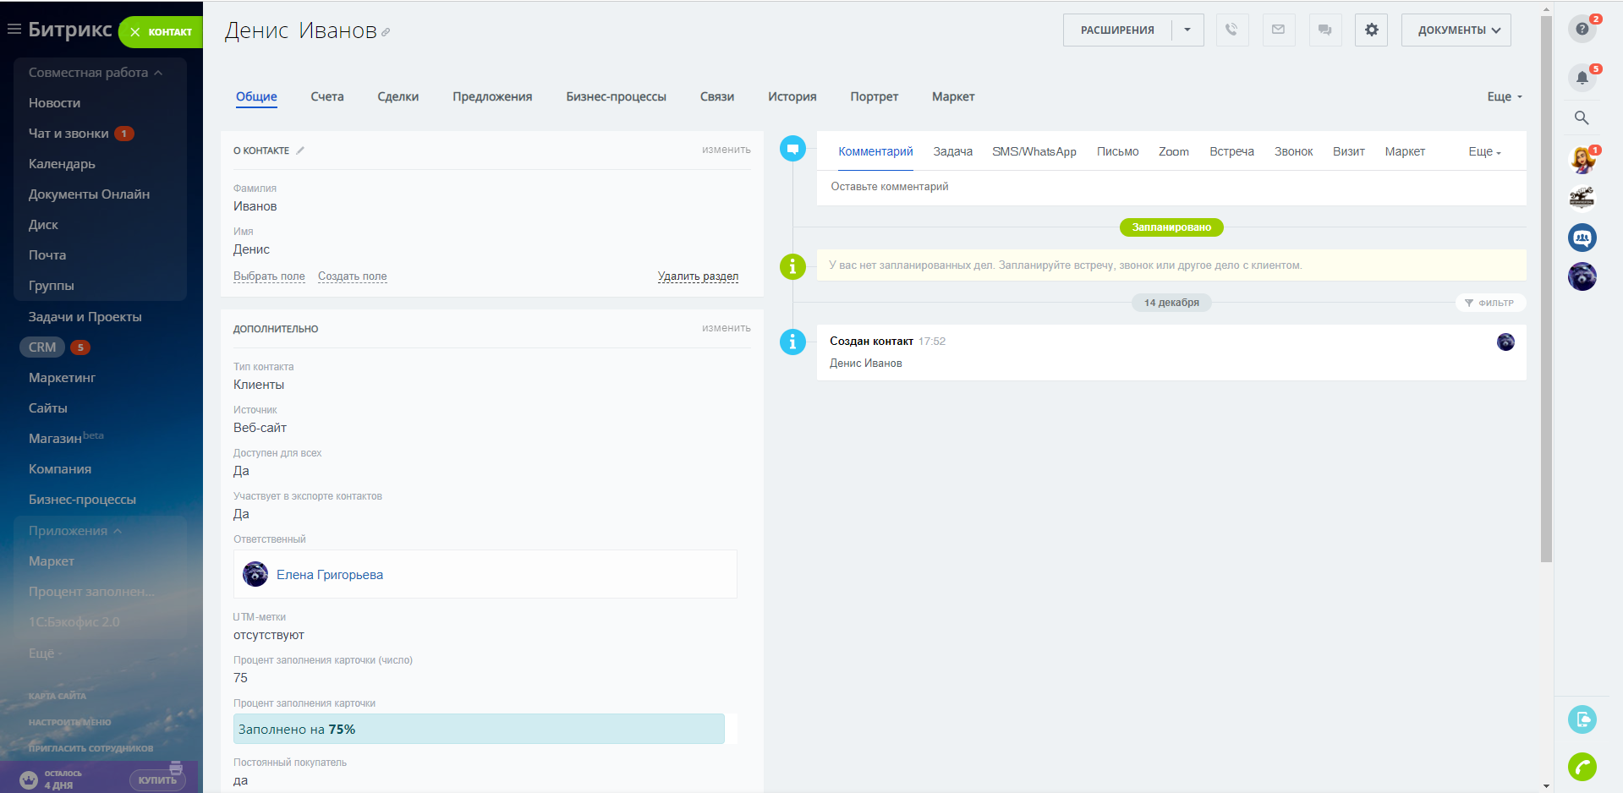This screenshot has height=793, width=1623.
Task: Click the help question mark icon
Action: (1582, 29)
